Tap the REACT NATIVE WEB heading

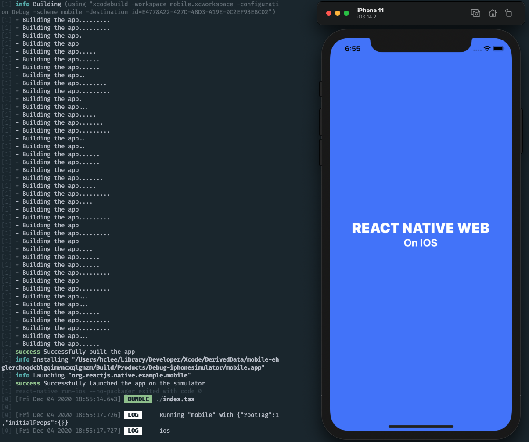coord(421,228)
